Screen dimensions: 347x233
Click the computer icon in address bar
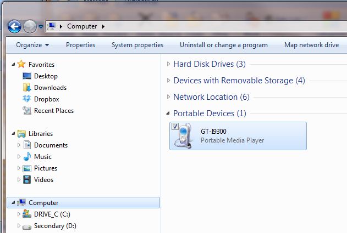51,26
